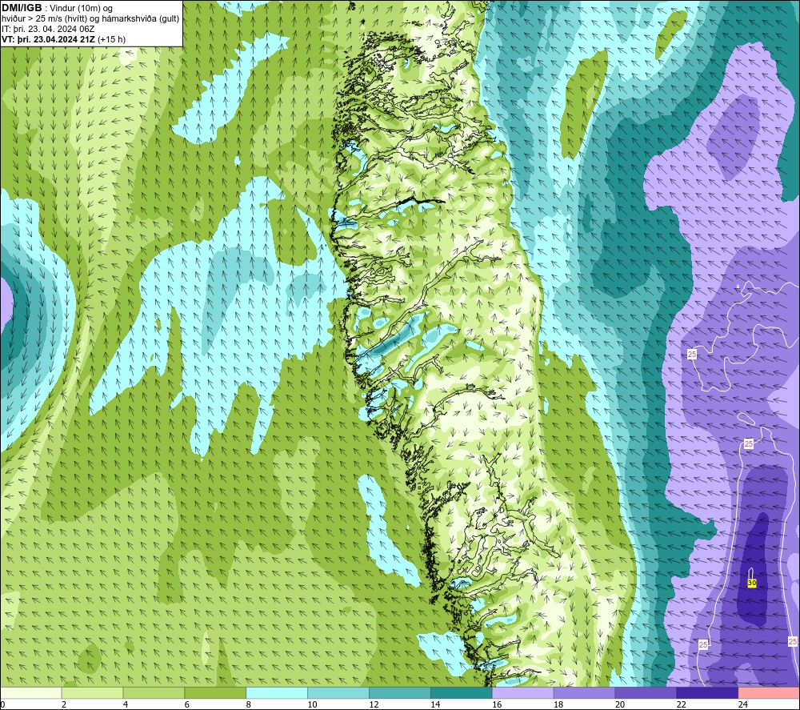Click the color scale label 4
Screen dimensions: 800x710
click(126, 704)
